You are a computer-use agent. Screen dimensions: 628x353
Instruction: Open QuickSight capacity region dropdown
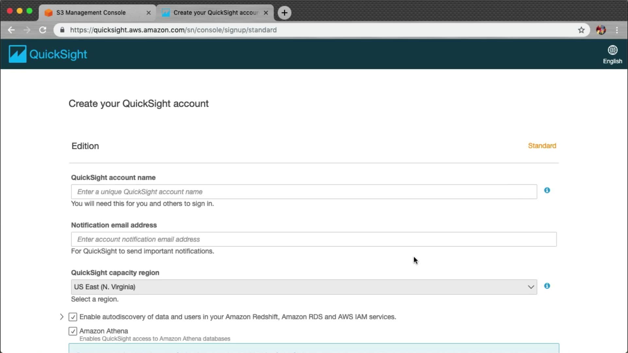coord(304,287)
